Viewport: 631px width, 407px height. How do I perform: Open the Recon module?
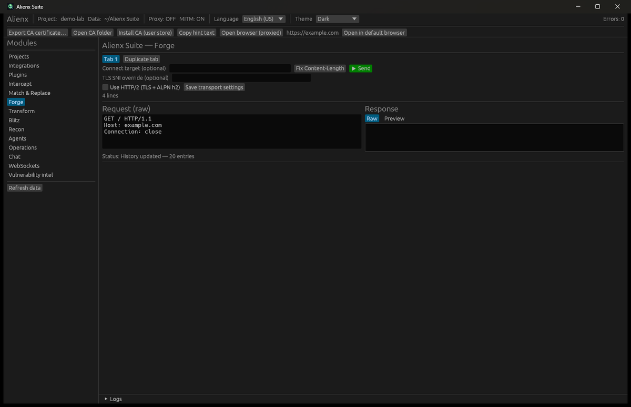(16, 130)
